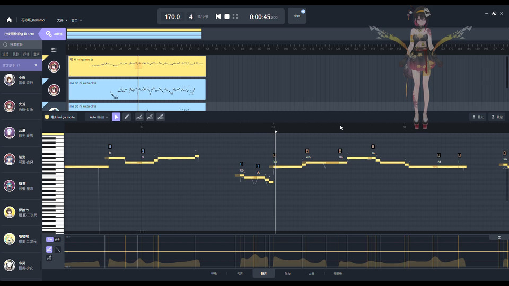Viewport: 509px width, 286px height.
Task: Switch to the 呼吸 parameter tab
Action: (214, 274)
